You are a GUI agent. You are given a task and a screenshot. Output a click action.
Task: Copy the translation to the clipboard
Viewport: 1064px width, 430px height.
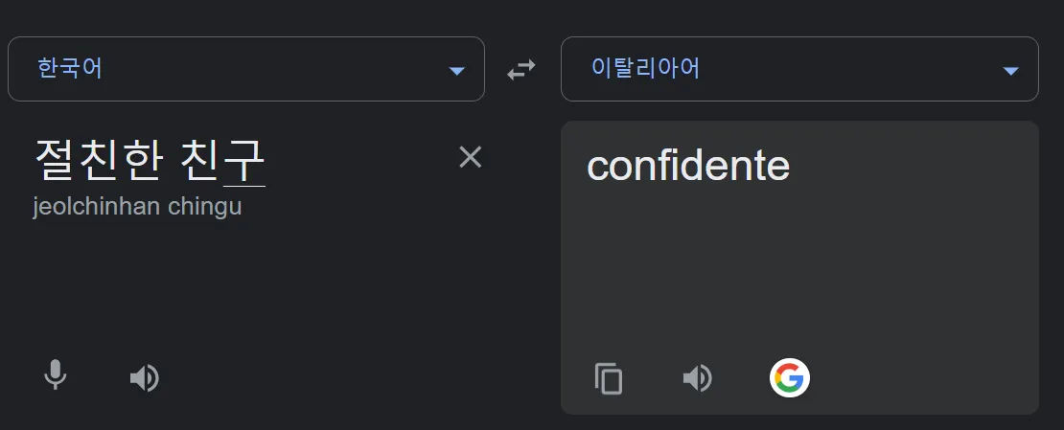(x=608, y=378)
